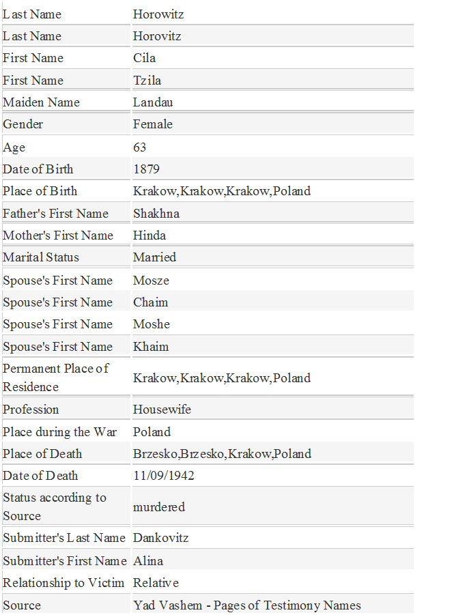Viewport: 454px width, 615px height.
Task: Click the Marital Status value Married
Action: [154, 257]
